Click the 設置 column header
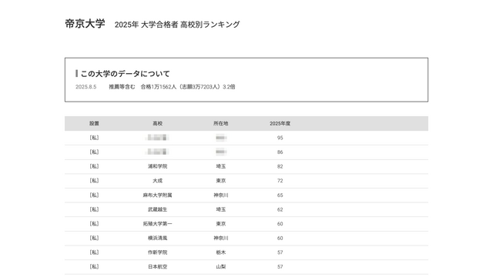The width and height of the screenshot is (493, 277). click(x=94, y=123)
